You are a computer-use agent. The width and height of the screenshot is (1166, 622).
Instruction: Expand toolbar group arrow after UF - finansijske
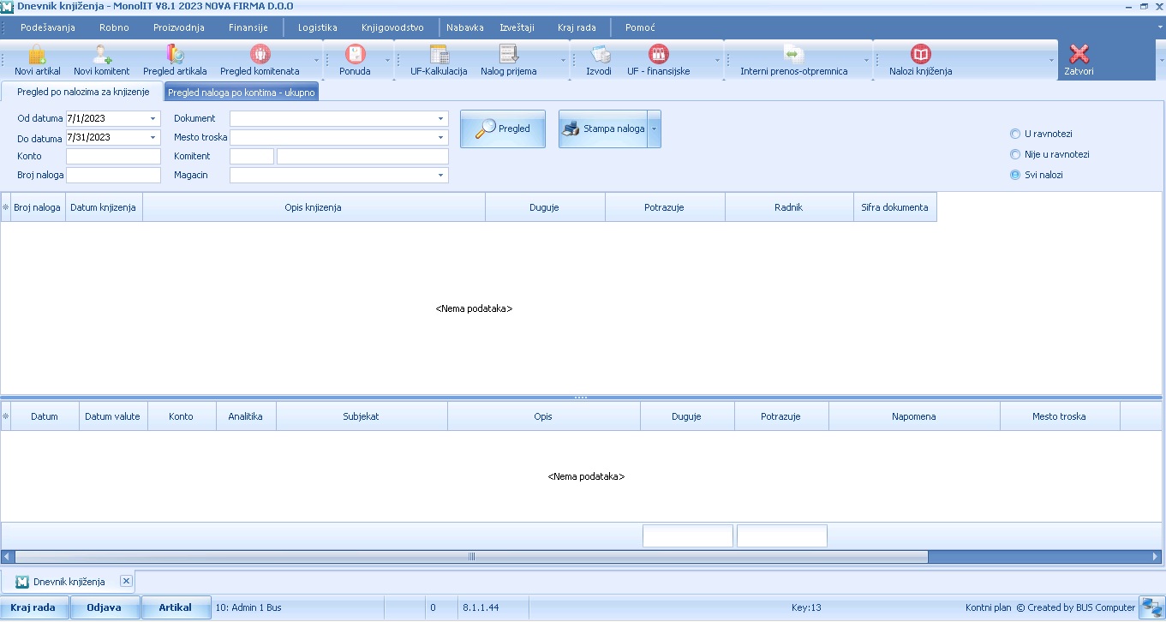click(x=718, y=60)
